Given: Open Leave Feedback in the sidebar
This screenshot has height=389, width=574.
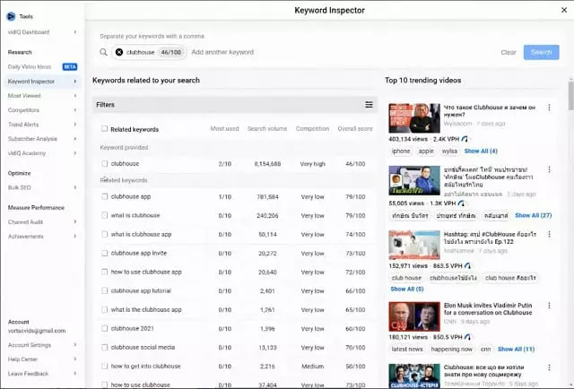Looking at the screenshot, I should [28, 374].
